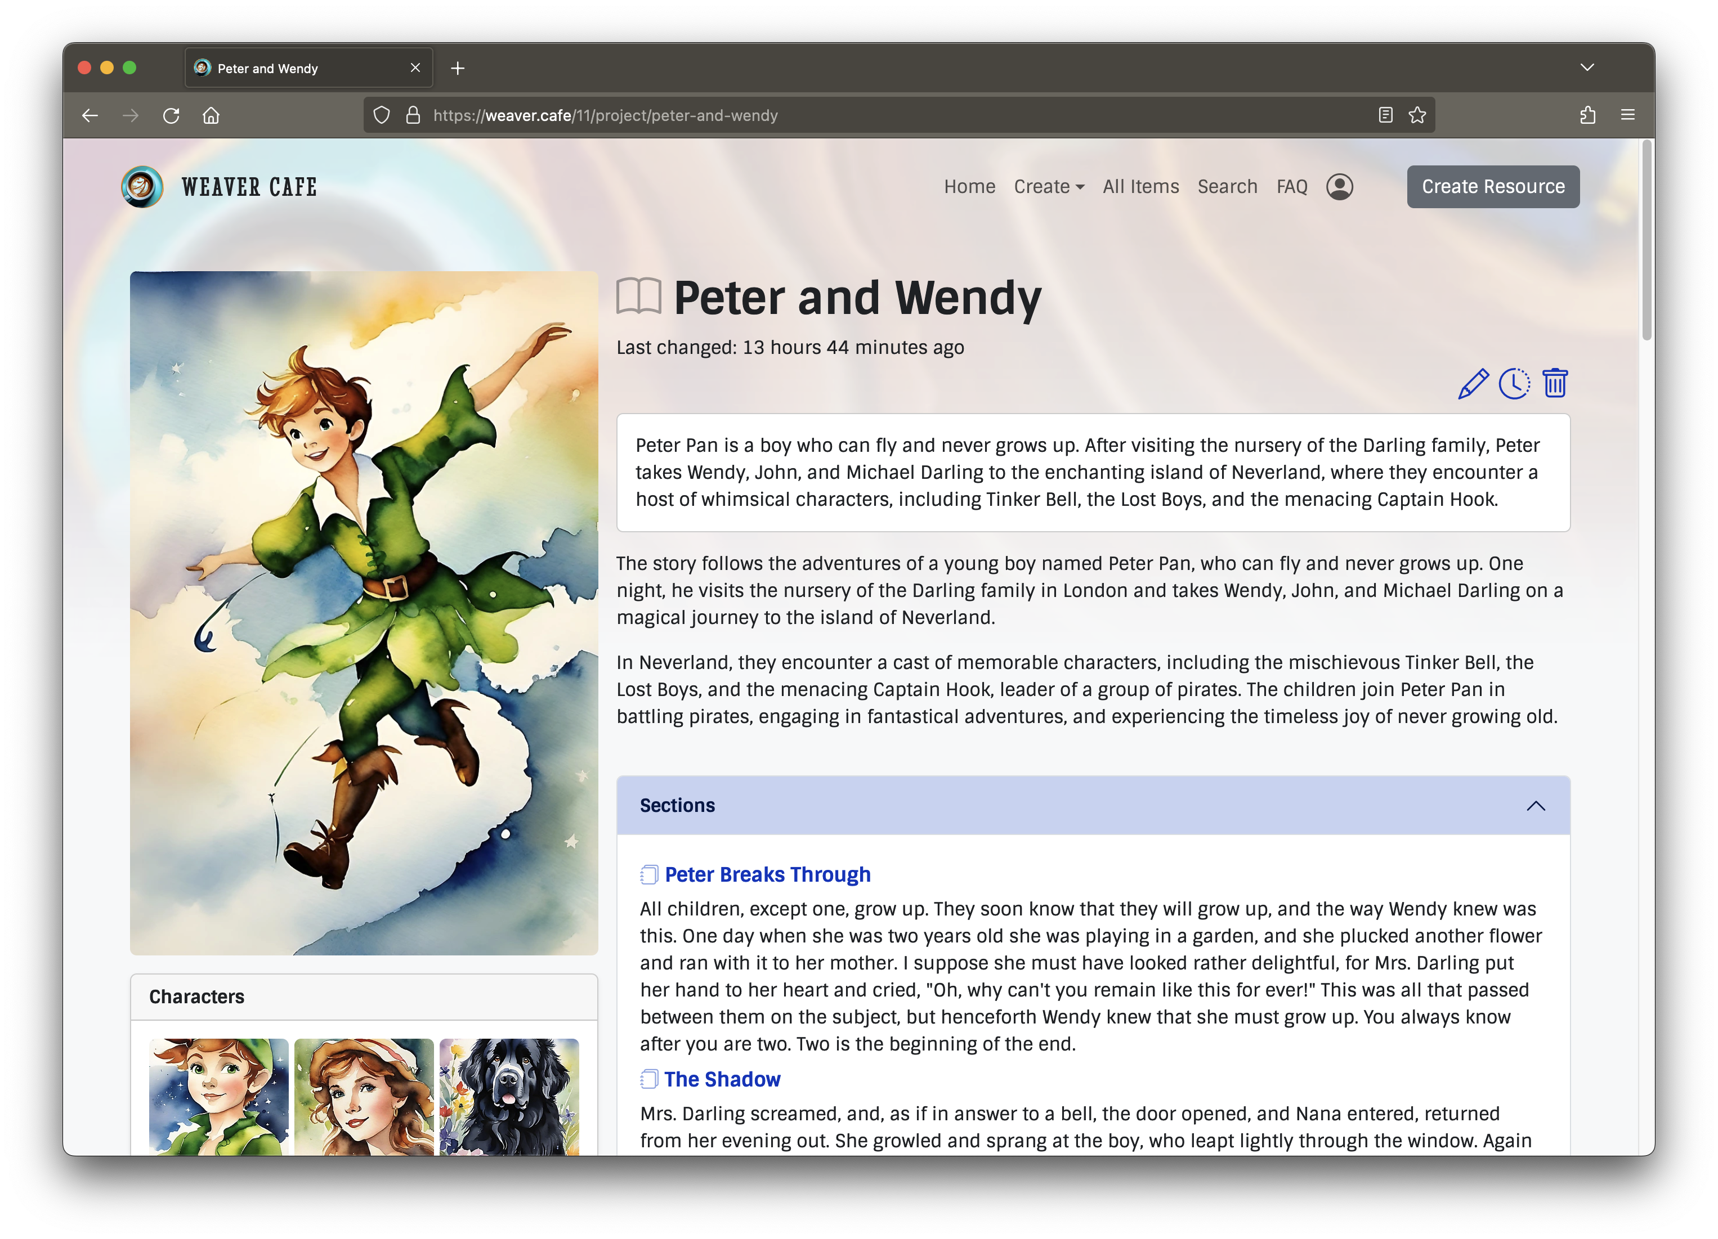Open FAQ in the navbar
The width and height of the screenshot is (1718, 1239).
pos(1291,186)
